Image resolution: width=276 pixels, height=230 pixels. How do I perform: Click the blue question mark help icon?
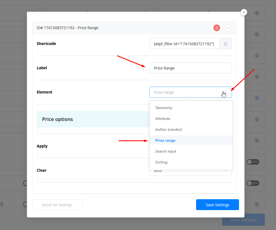coord(1,204)
